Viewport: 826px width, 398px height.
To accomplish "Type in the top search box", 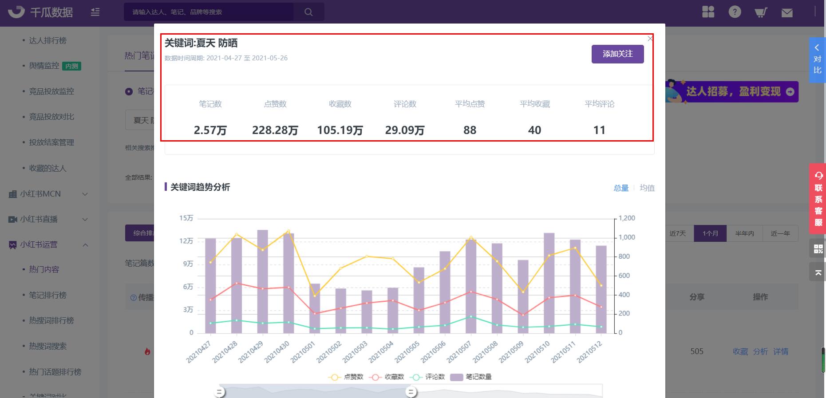I will (x=209, y=12).
